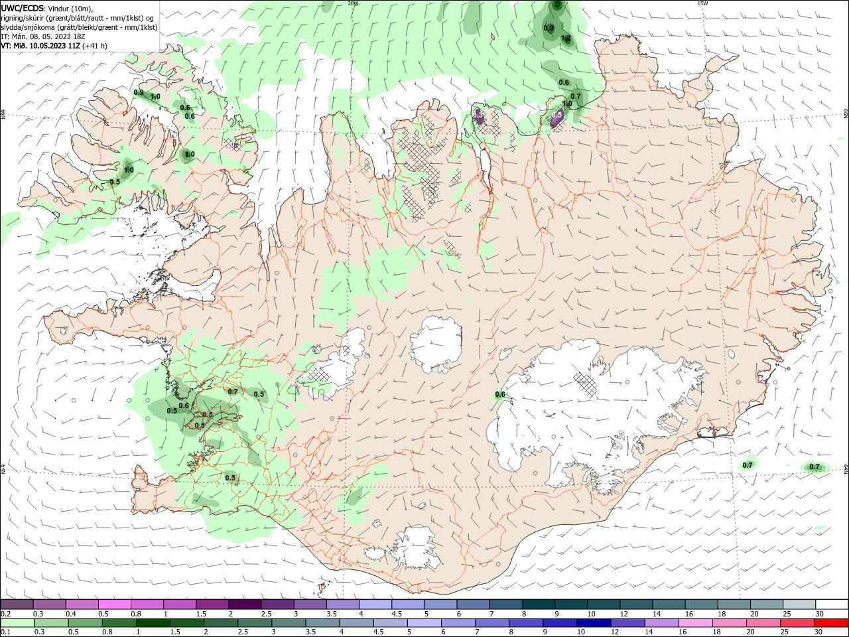
Task: Click the 66N latitude label on left edge
Action: 3,115
